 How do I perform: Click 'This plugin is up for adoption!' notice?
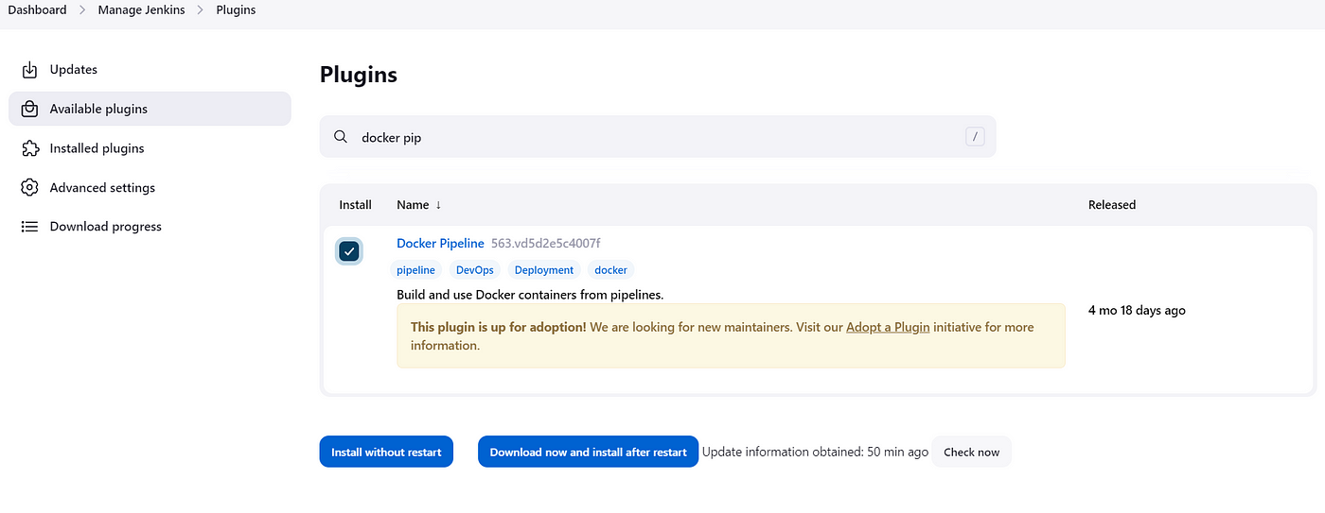coord(731,335)
